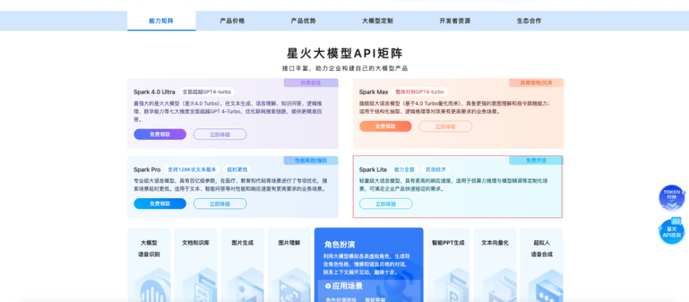Click the 应用场景 cube icon
Image resolution: width=689 pixels, height=302 pixels.
click(328, 286)
